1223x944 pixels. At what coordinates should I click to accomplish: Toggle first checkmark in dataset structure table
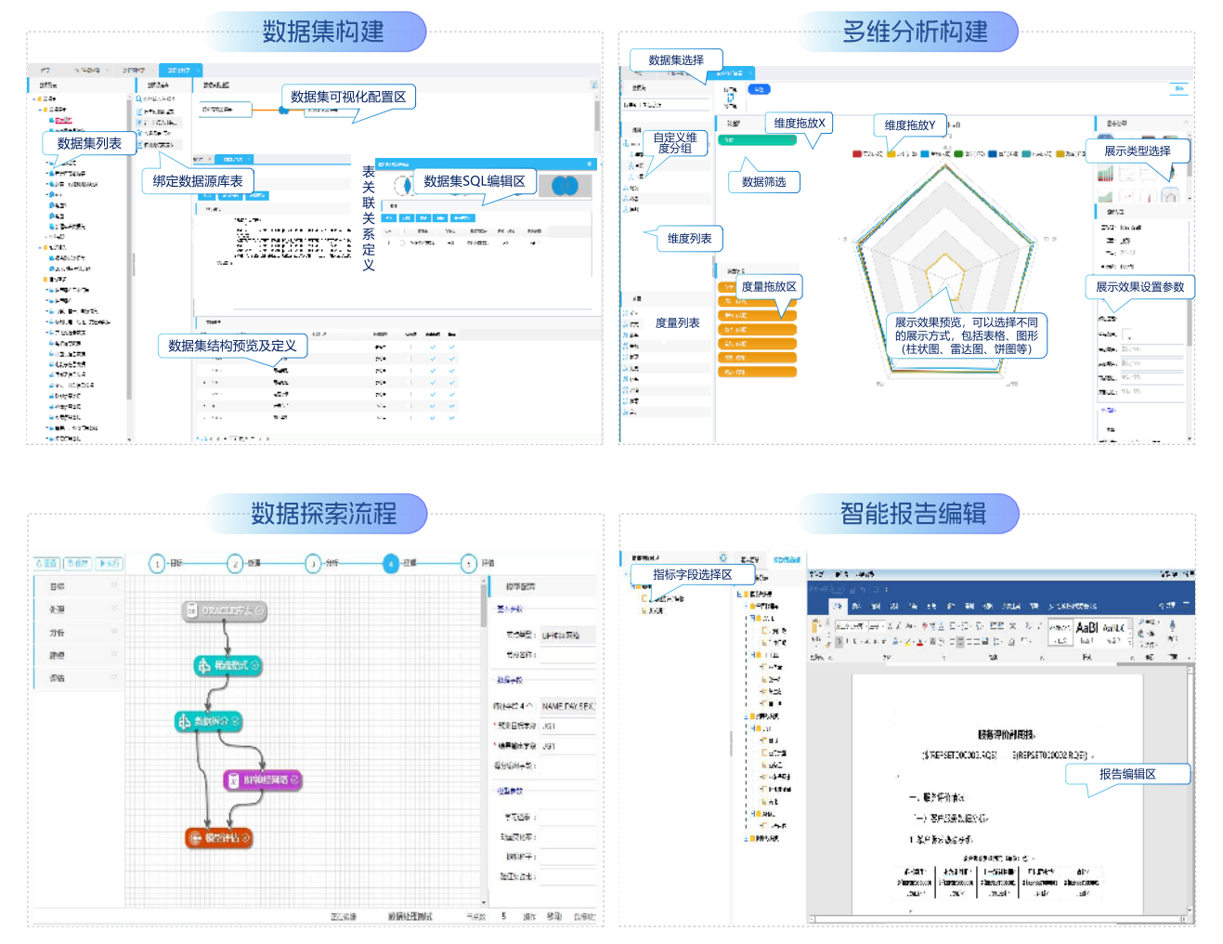(x=433, y=347)
